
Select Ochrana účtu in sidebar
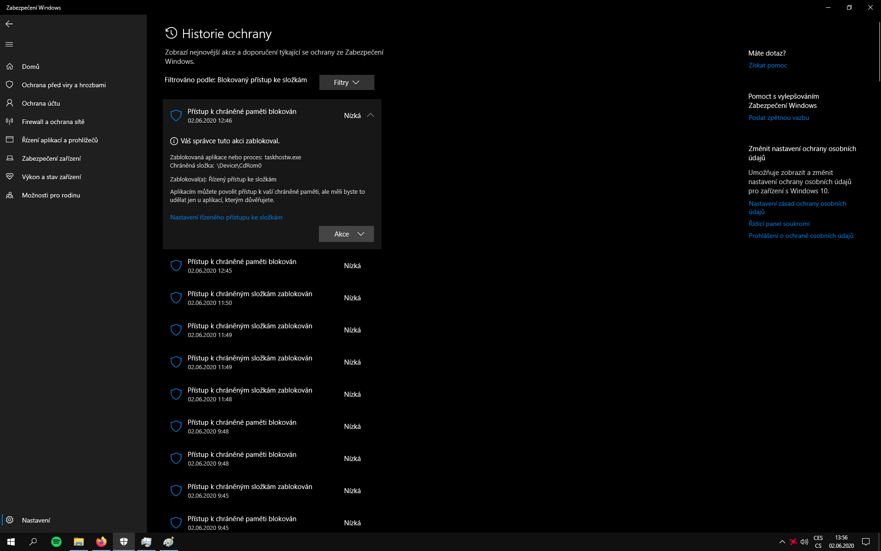[x=41, y=103]
